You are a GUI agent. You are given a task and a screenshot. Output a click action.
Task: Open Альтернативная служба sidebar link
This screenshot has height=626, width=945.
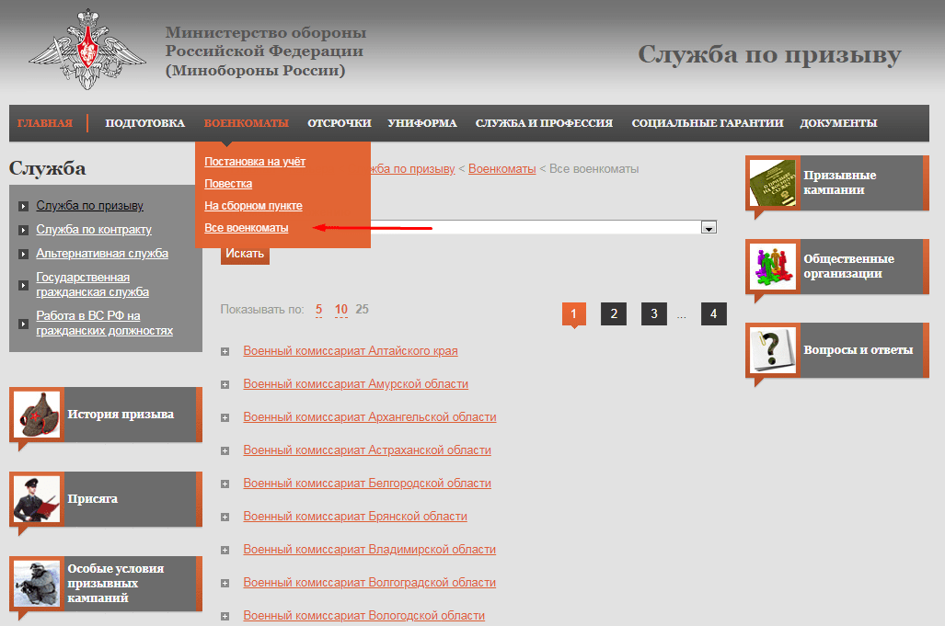point(102,254)
